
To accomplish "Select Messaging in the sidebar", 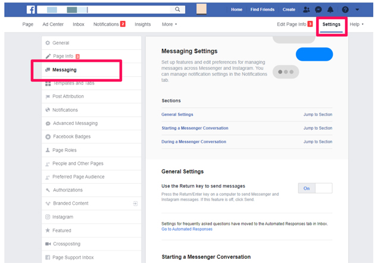I will pyautogui.click(x=92, y=70).
